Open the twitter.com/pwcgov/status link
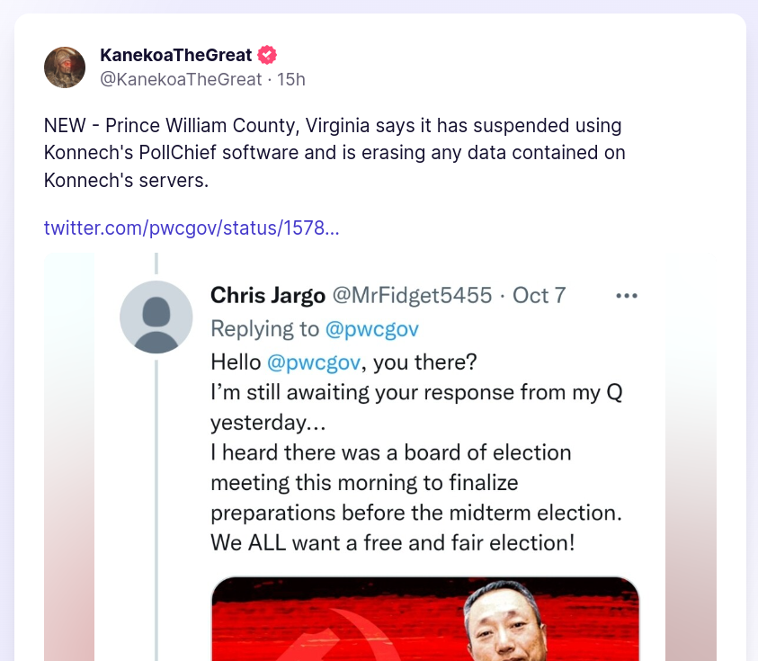The image size is (758, 661). (192, 228)
